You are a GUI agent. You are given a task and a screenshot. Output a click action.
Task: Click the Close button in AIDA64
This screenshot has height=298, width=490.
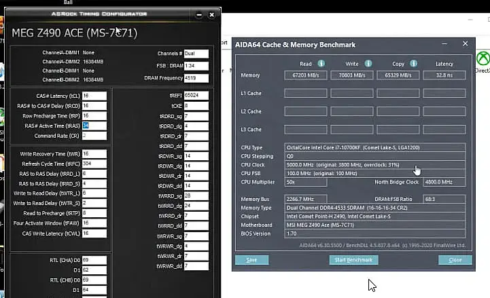455,260
